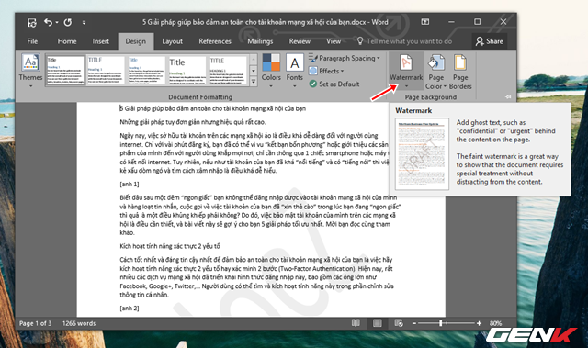Customize Quick Access Toolbar dropdown
Screen dimensions: 588x348
84,22
